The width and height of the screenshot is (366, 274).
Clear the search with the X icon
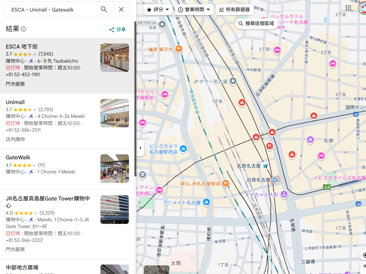121,10
